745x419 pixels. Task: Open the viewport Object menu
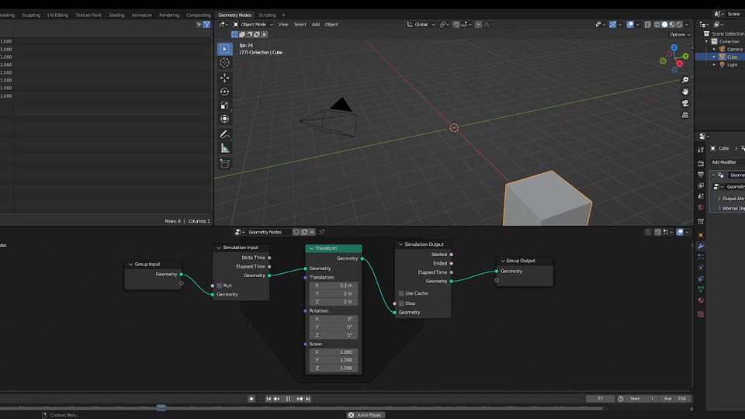point(331,25)
